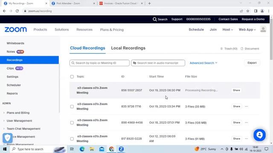Open the help chat bubble button
This screenshot has width=273, height=153.
coord(259,135)
